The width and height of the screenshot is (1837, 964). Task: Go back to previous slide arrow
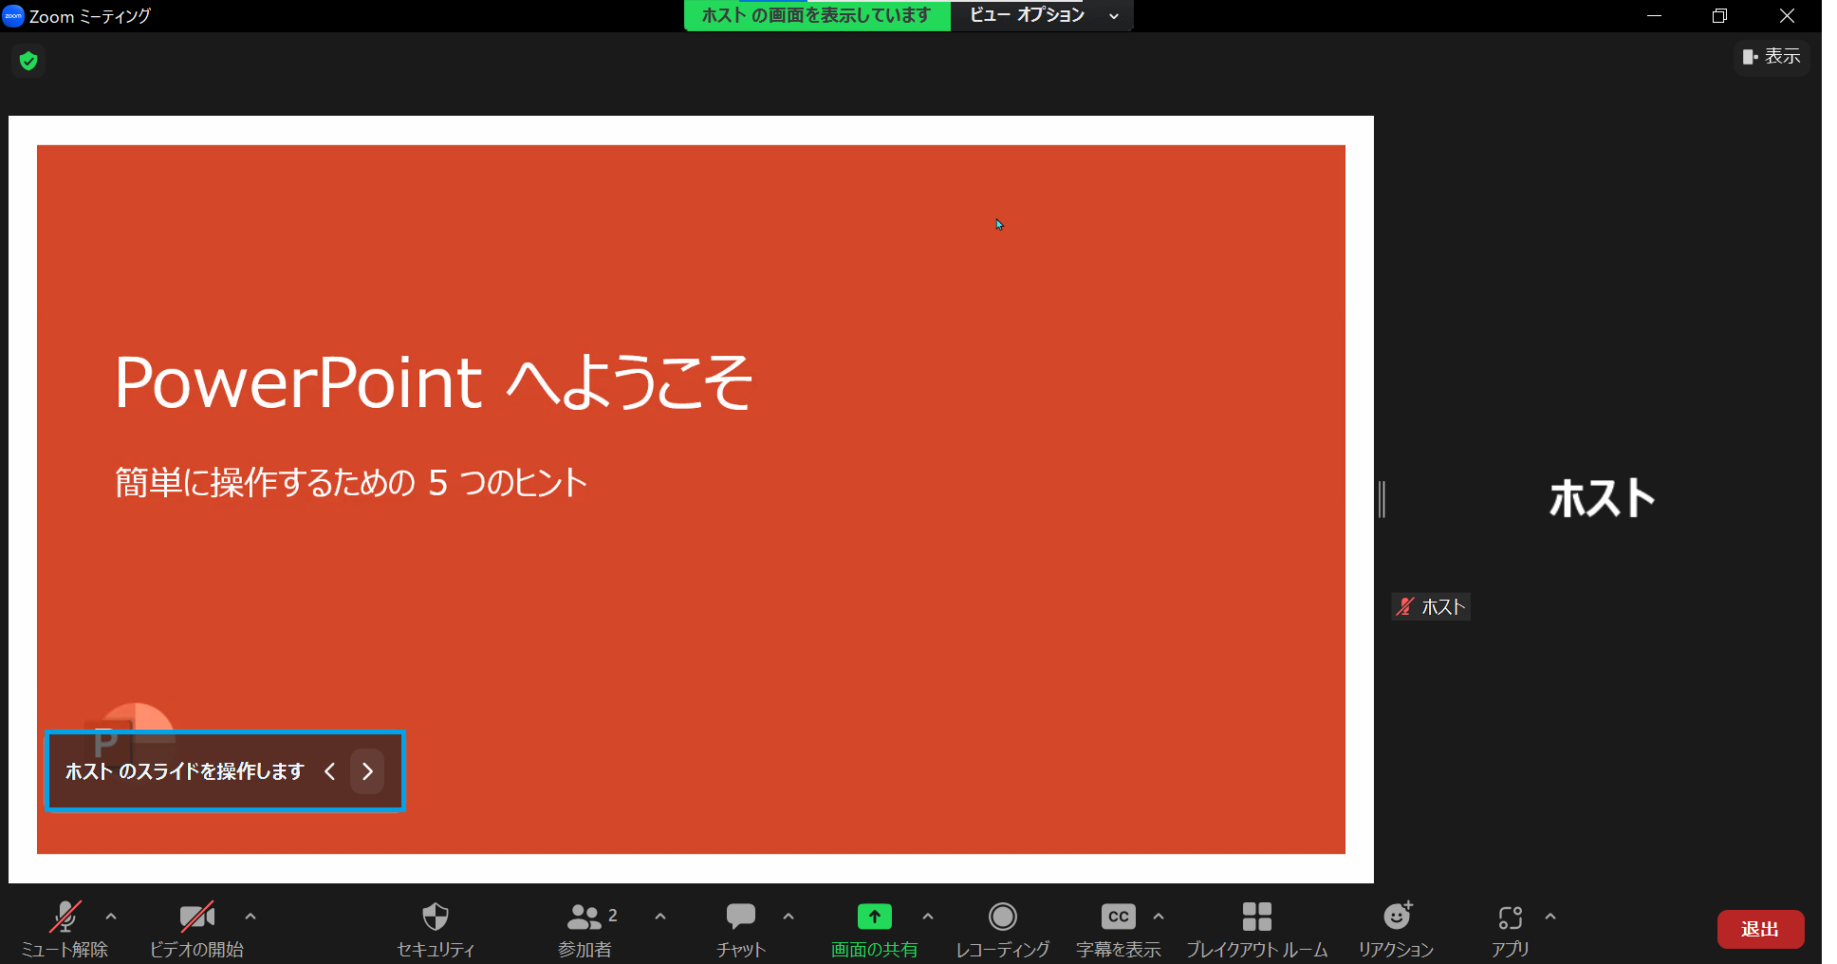pos(329,771)
